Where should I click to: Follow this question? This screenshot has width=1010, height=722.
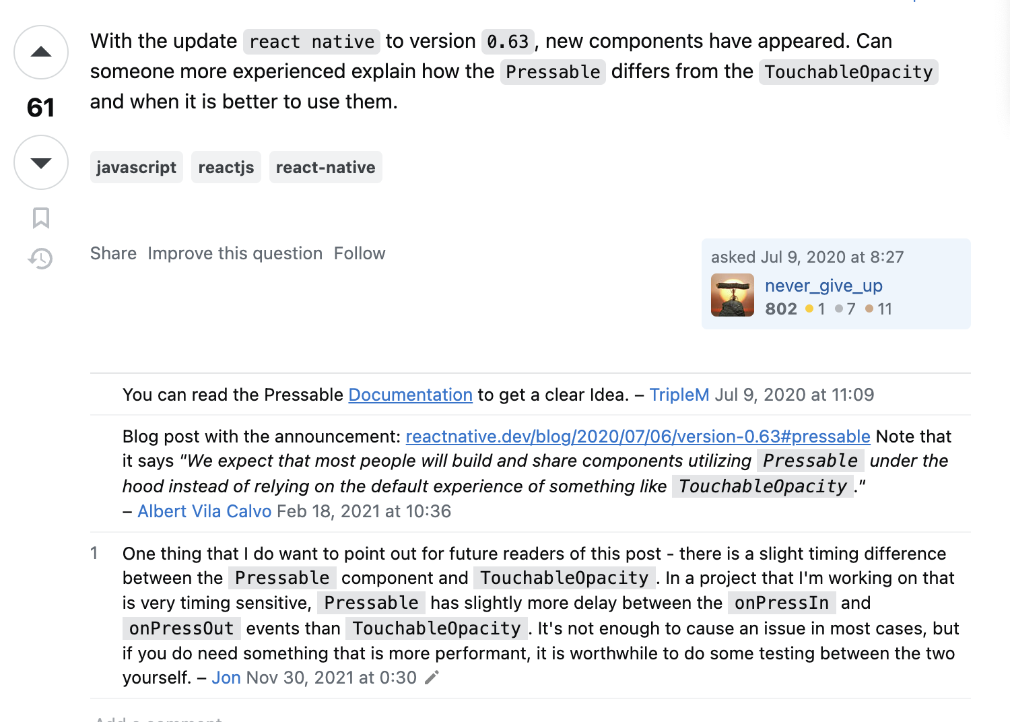[360, 253]
